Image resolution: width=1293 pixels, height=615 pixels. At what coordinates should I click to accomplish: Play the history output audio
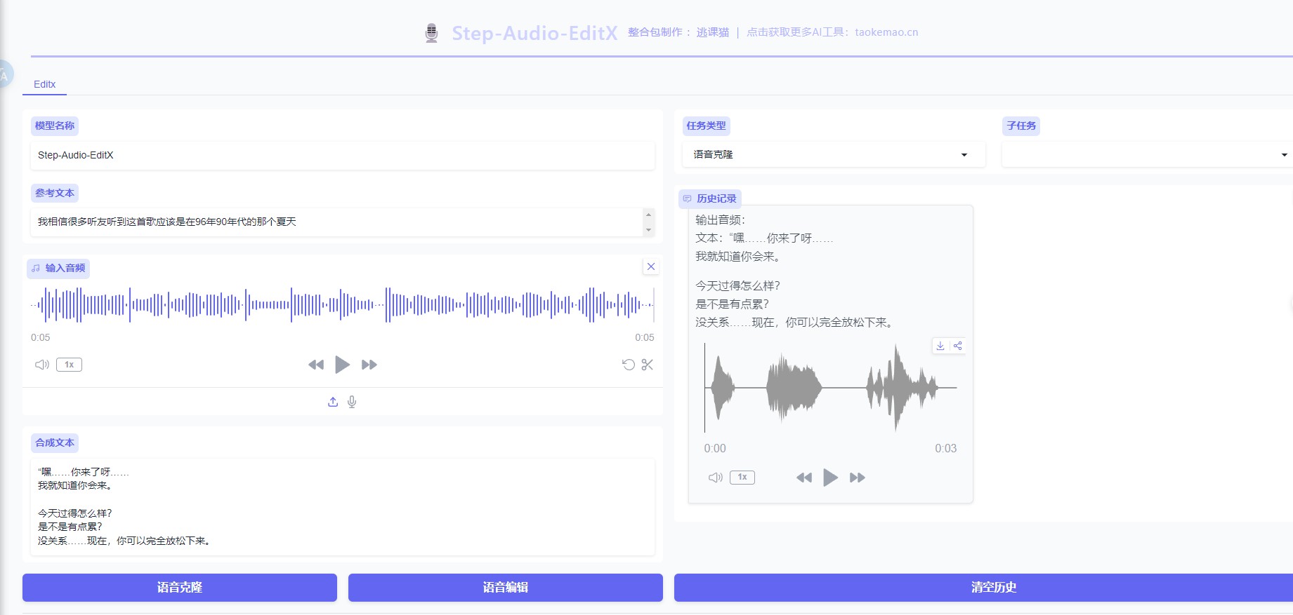830,478
